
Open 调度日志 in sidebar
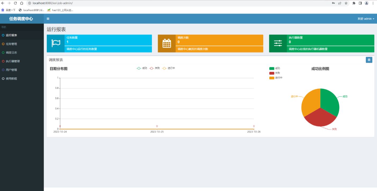coord(22,53)
